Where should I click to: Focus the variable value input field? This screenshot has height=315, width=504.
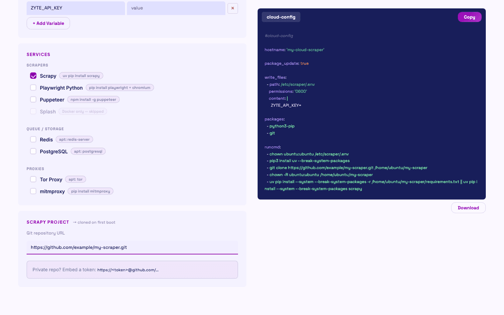(x=176, y=8)
